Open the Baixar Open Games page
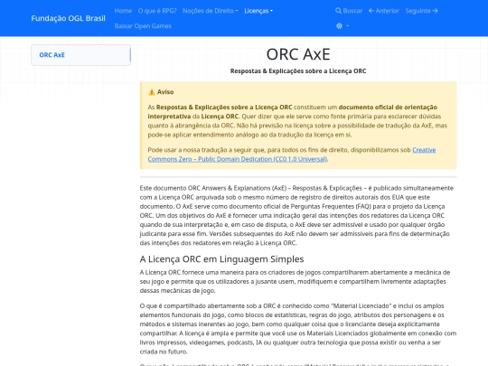The height and width of the screenshot is (366, 488). click(x=143, y=26)
